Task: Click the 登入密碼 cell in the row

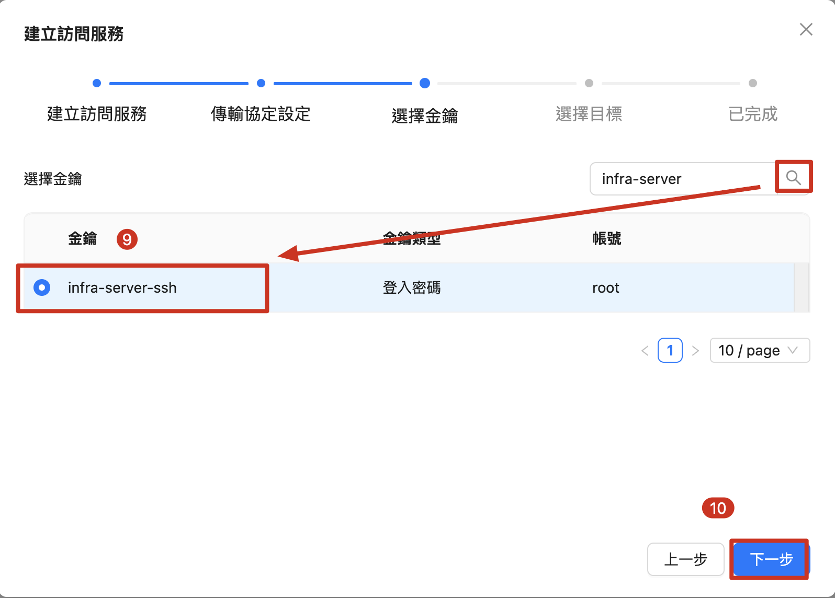Action: coord(412,287)
